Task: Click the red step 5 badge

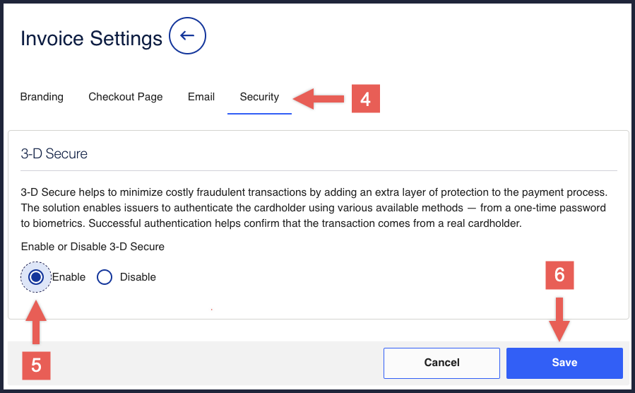Action: click(x=36, y=365)
